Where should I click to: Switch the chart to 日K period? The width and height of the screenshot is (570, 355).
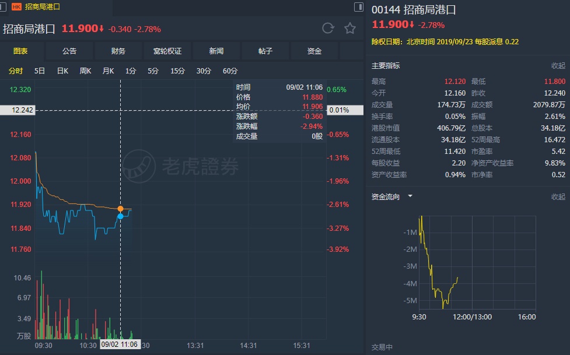pos(62,71)
